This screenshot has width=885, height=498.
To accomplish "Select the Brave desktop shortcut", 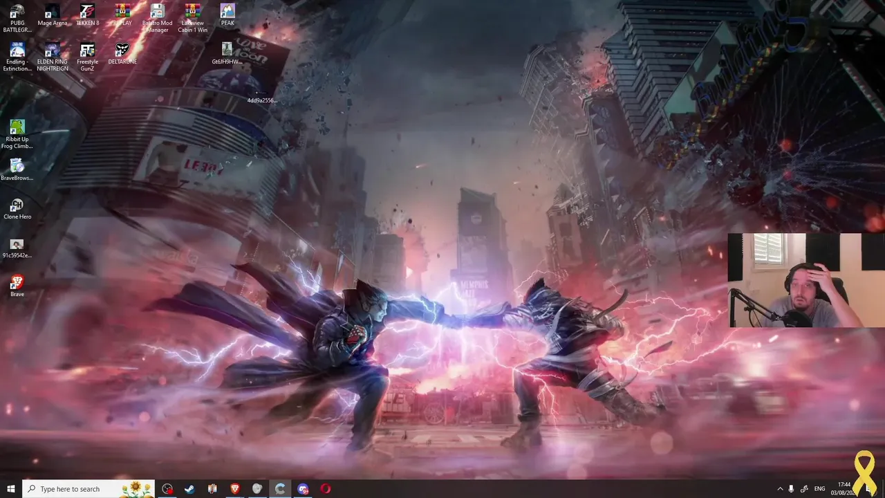I will 17,286.
